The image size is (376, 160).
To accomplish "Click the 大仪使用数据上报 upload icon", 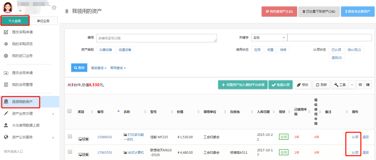I will [6, 125].
